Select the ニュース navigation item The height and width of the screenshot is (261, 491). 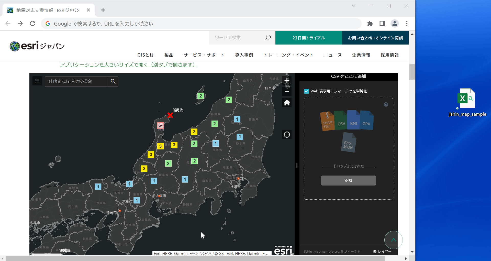[332, 55]
